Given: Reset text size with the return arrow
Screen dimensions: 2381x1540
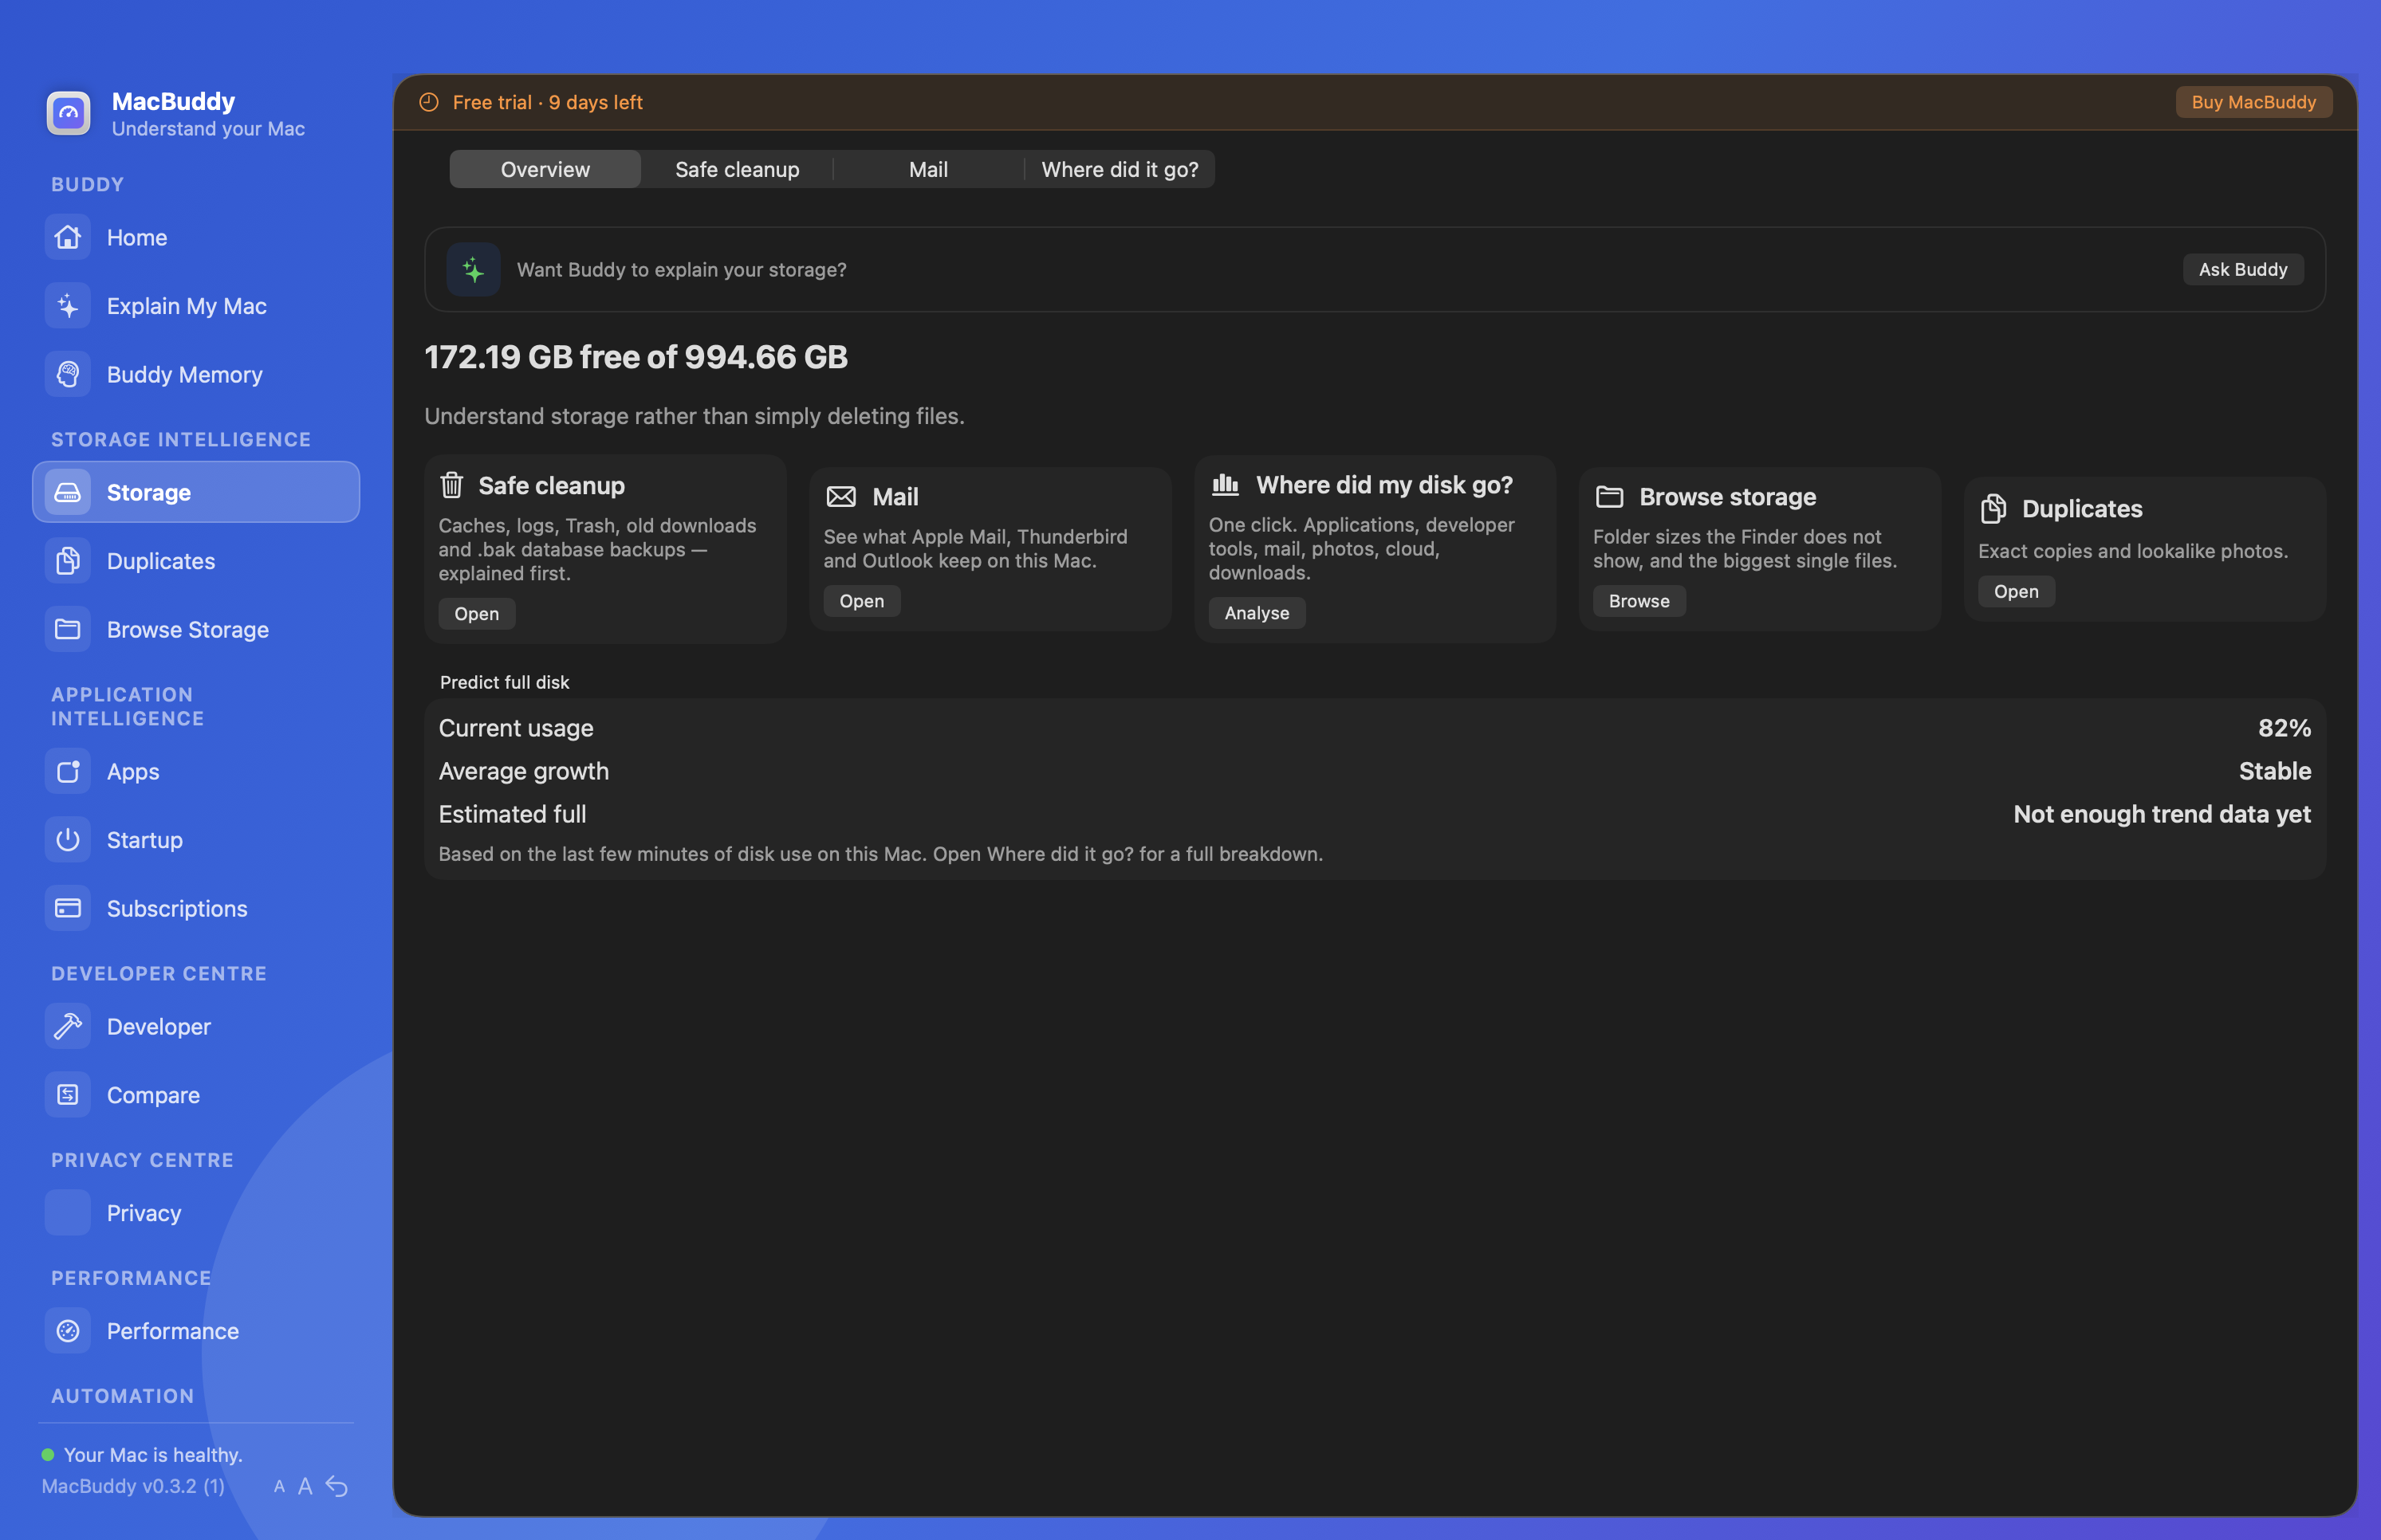Looking at the screenshot, I should click(337, 1487).
